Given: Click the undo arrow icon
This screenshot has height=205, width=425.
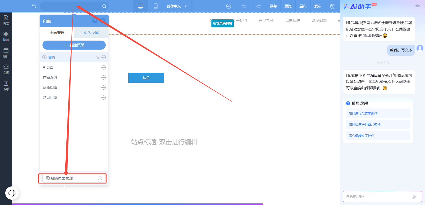Looking at the screenshot, I should coord(244,6).
